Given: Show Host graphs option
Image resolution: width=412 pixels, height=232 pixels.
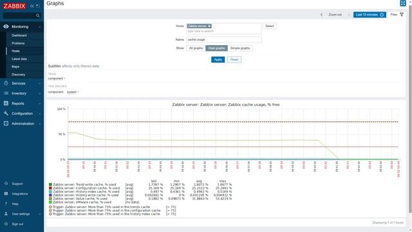Looking at the screenshot, I should [216, 48].
